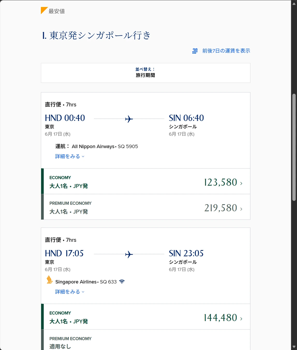The height and width of the screenshot is (350, 297).
Task: Click the calendar grid icon for 7-day fares
Action: (x=195, y=51)
